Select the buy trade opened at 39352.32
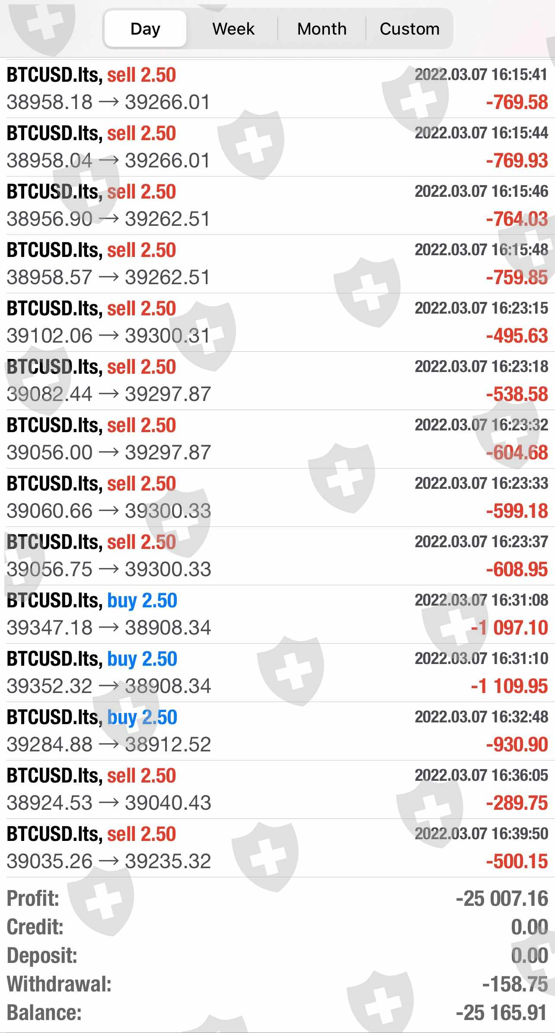This screenshot has height=1033, width=555. point(277,673)
